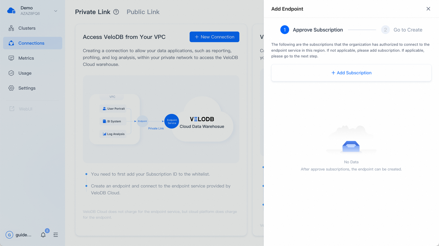Open Settings gear icon in sidebar

(11, 88)
